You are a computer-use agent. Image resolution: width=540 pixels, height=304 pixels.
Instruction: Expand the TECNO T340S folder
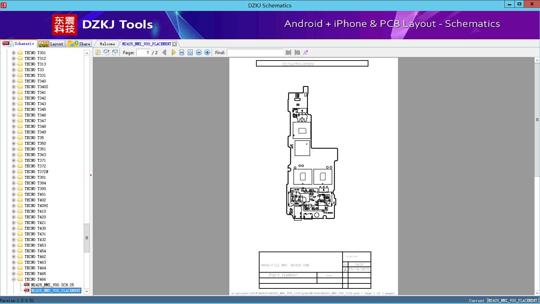point(13,87)
